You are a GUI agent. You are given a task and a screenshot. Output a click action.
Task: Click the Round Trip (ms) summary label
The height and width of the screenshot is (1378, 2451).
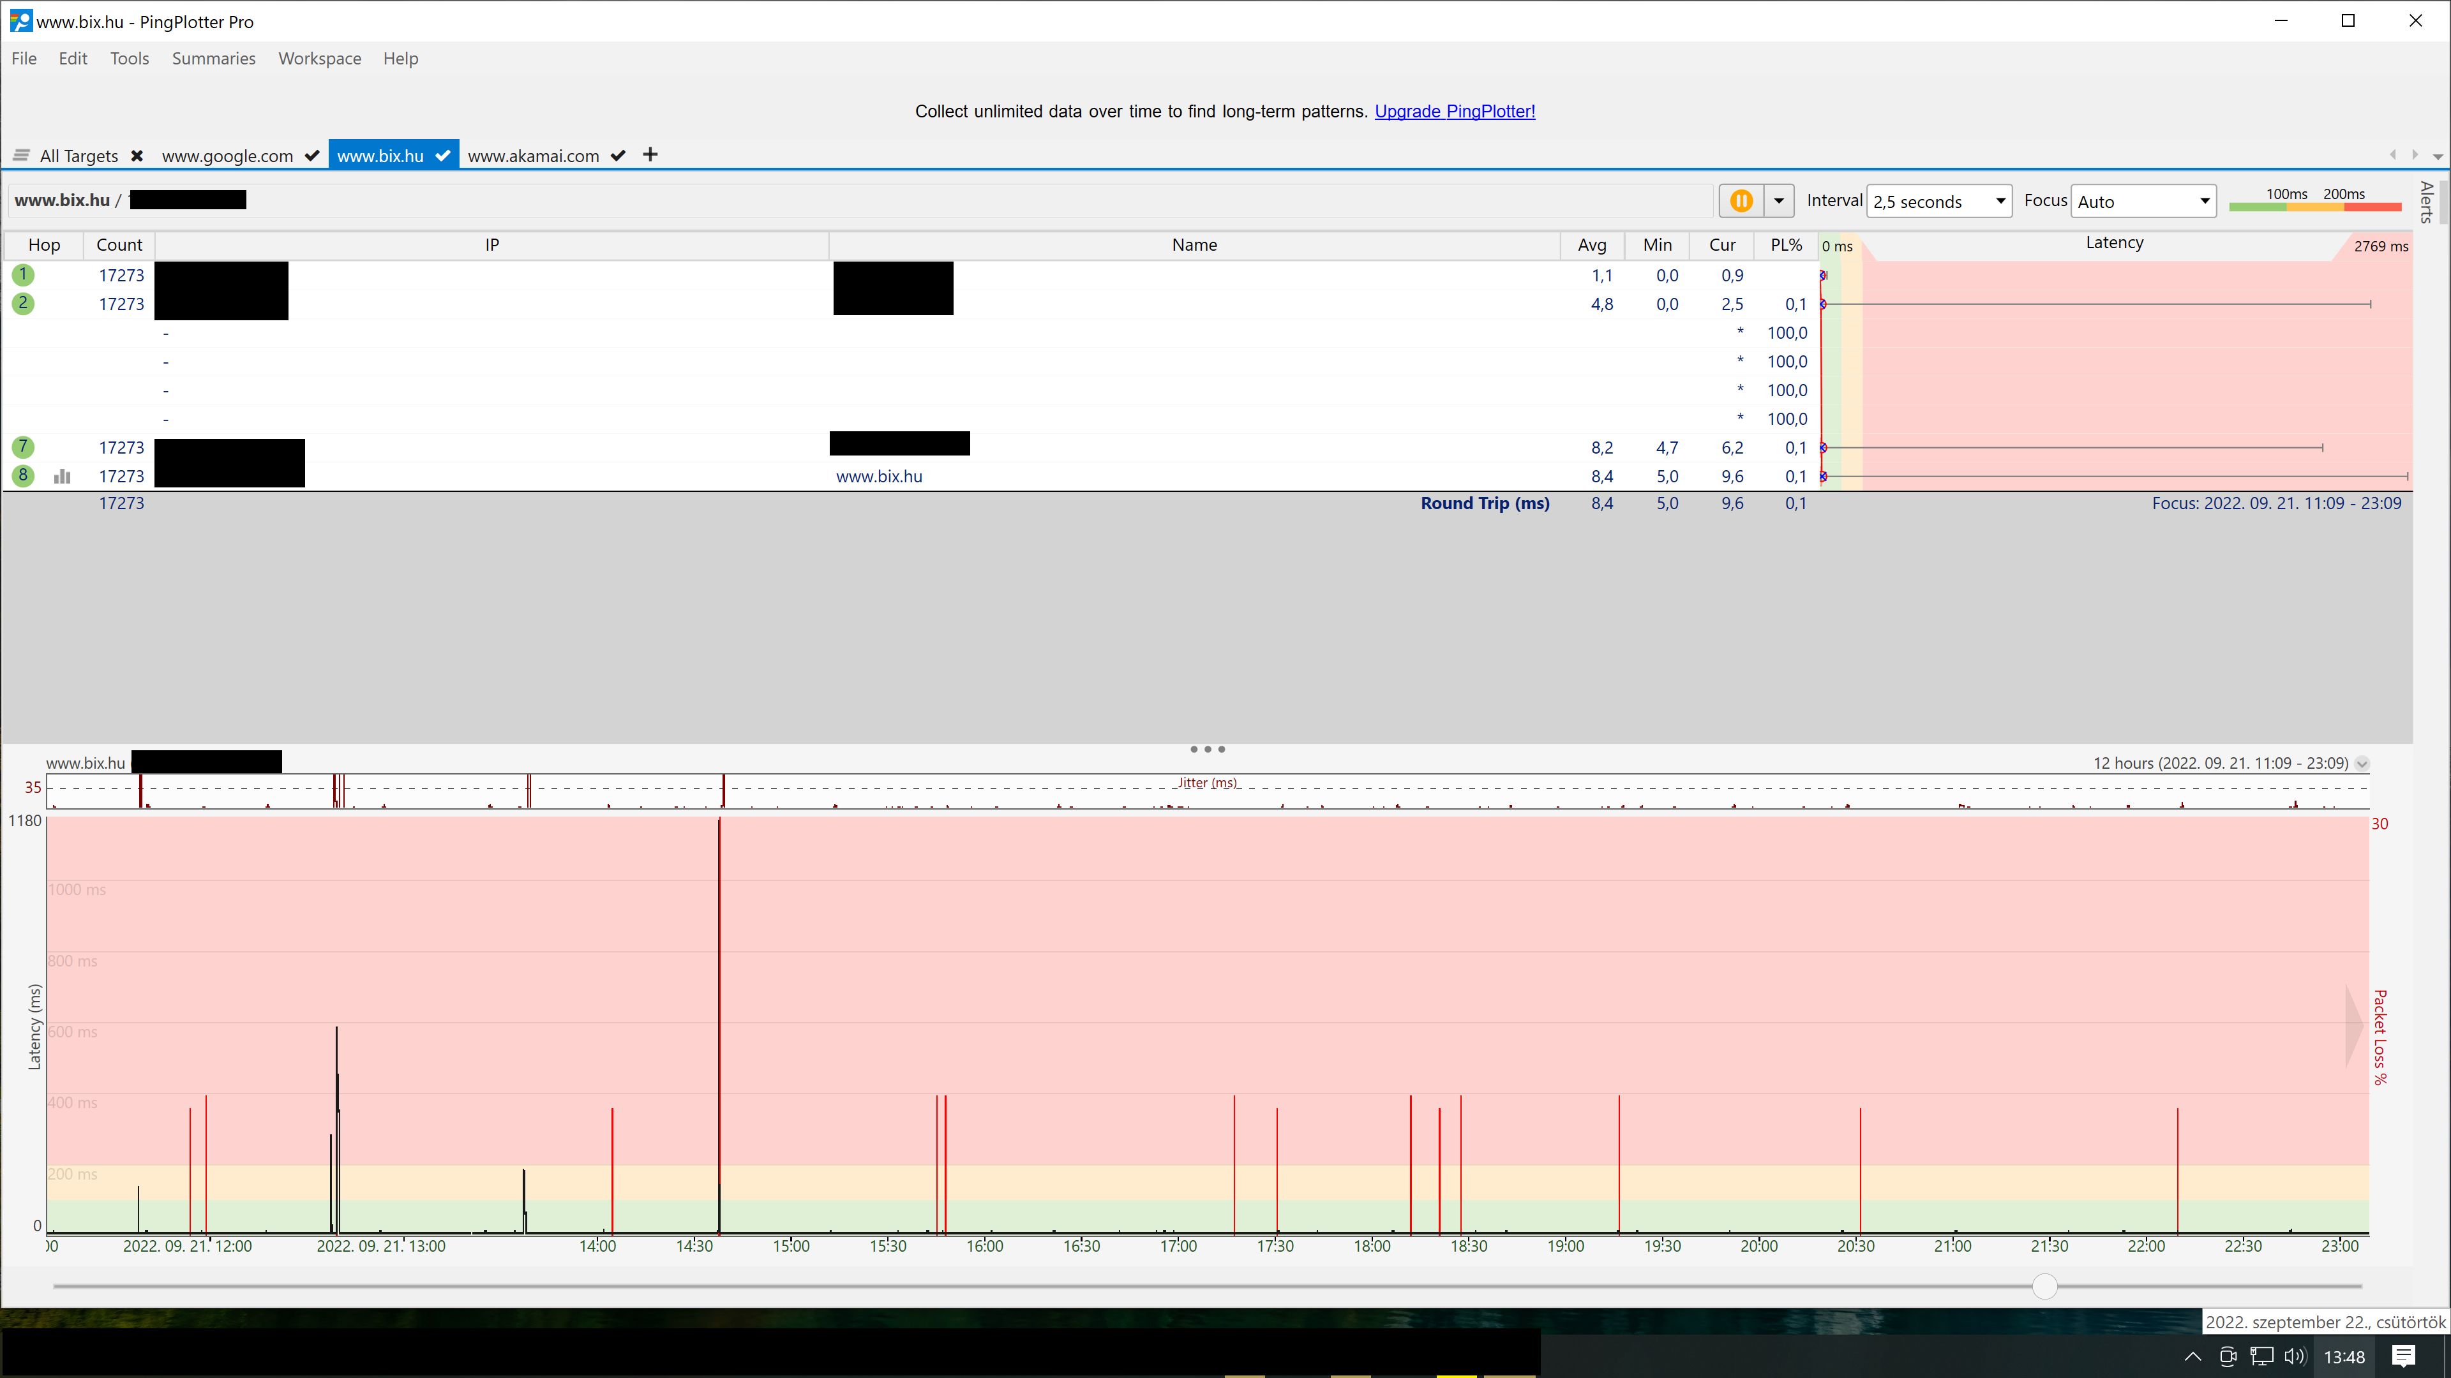pos(1485,503)
